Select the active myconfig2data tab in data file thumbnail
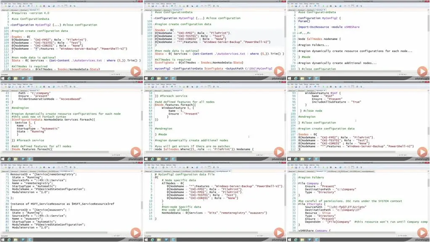The height and width of the screenshot is (242, 430). pyautogui.click(x=222, y=171)
